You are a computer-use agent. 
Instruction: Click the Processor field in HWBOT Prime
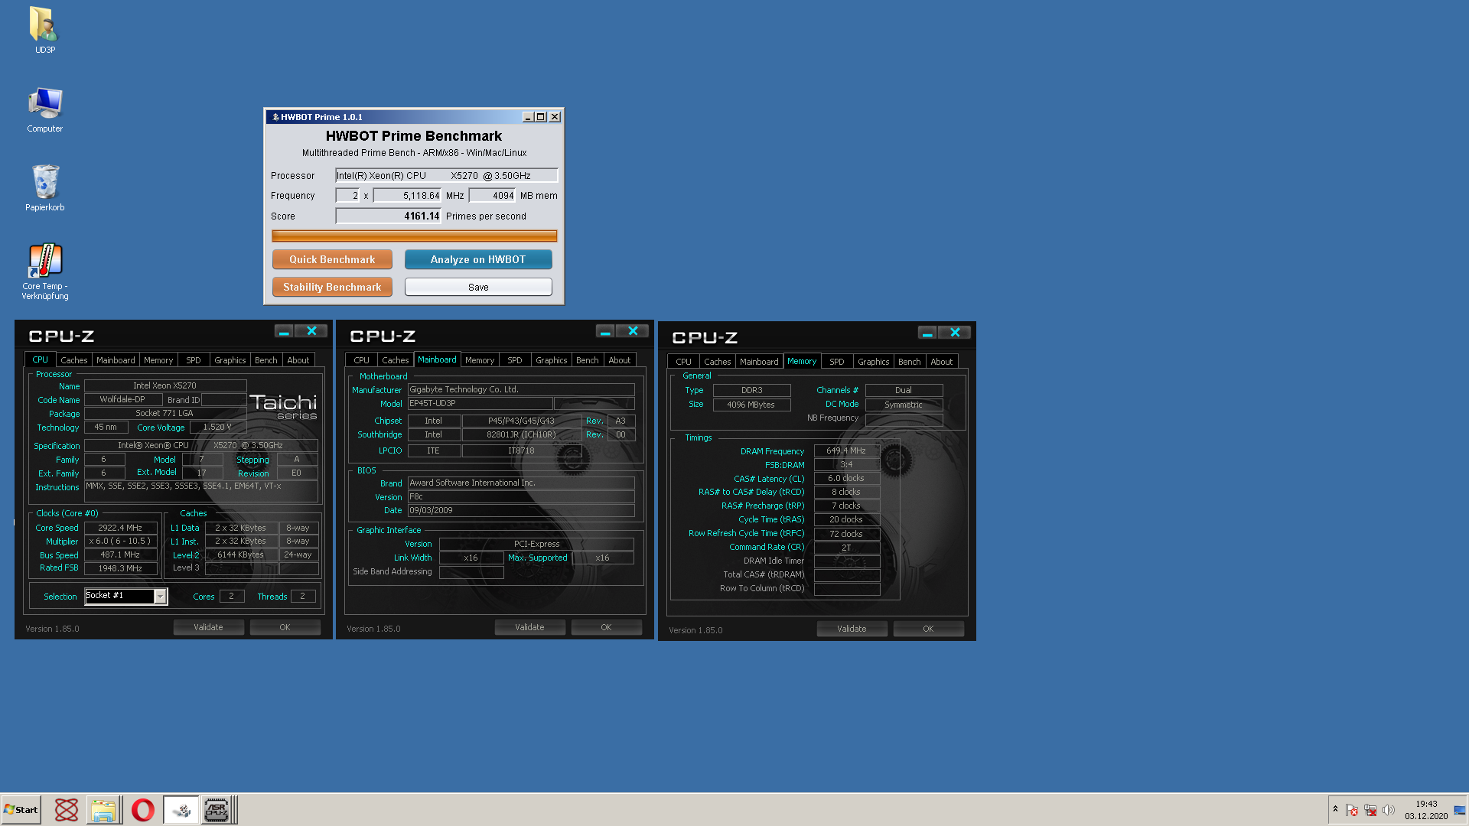point(447,176)
